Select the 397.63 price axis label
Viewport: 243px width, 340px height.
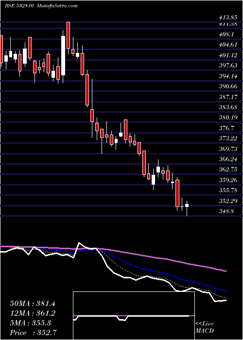tap(228, 66)
